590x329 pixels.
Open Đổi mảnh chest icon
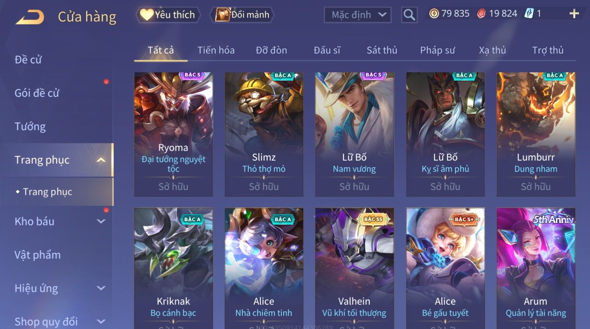tap(222, 14)
